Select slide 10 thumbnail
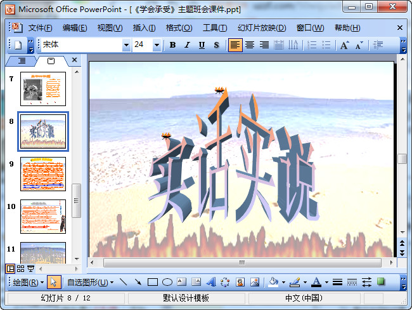Viewport: 412px width, 310px height. coord(43,217)
